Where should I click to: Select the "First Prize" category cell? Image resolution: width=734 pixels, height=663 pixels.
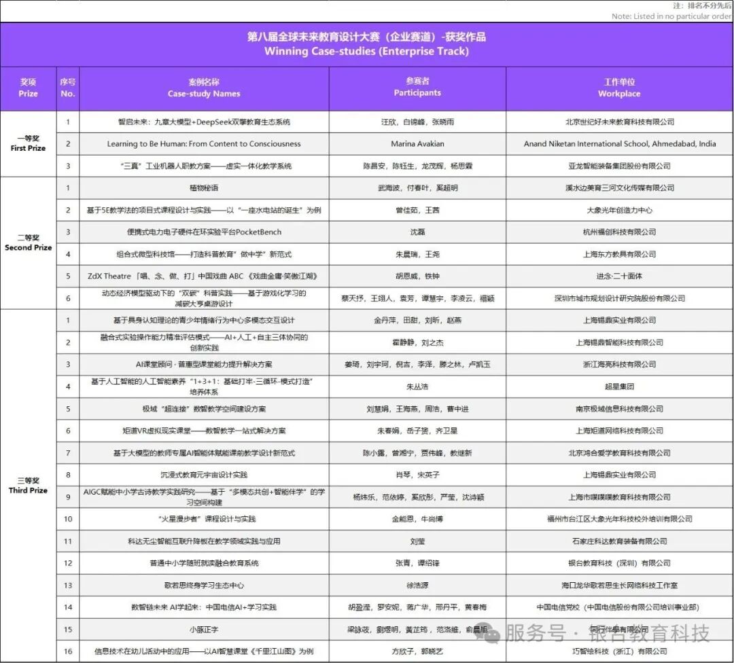click(x=28, y=143)
